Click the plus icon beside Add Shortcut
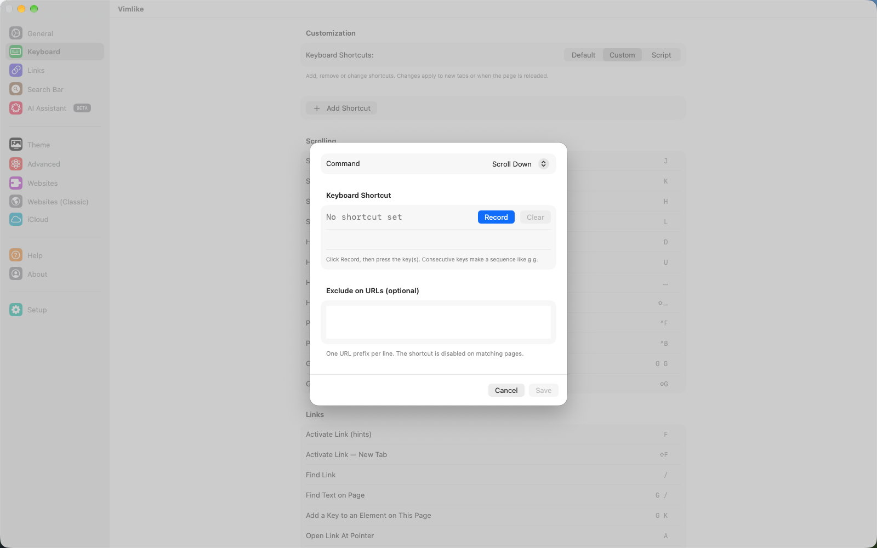This screenshot has width=877, height=548. point(317,109)
